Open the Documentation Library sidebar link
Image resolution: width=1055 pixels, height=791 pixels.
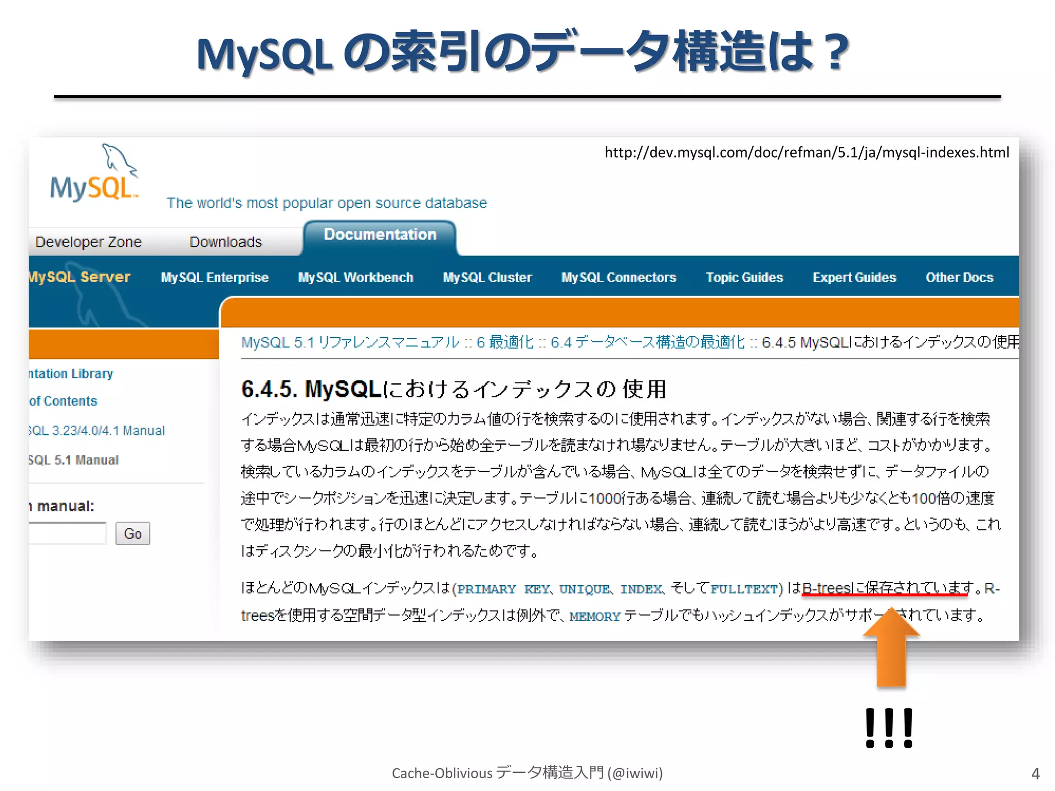coord(71,373)
